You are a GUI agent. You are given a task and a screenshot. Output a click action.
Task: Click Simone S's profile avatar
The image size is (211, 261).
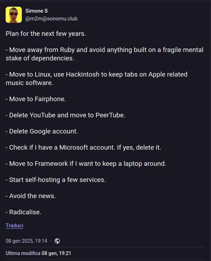pos(14,15)
